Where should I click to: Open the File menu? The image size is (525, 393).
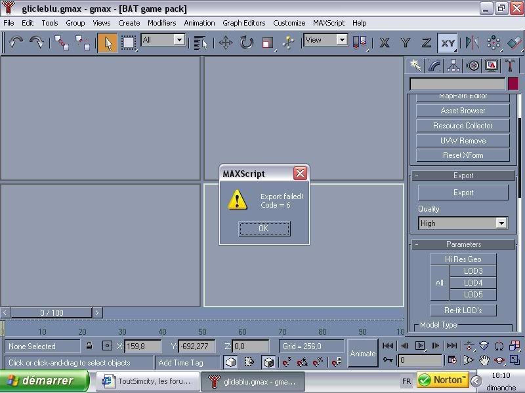pos(9,23)
